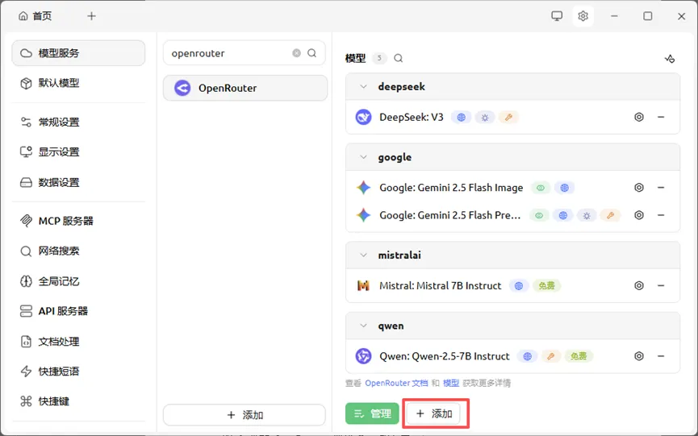Focus the provider search field containing openrouter

coord(245,53)
